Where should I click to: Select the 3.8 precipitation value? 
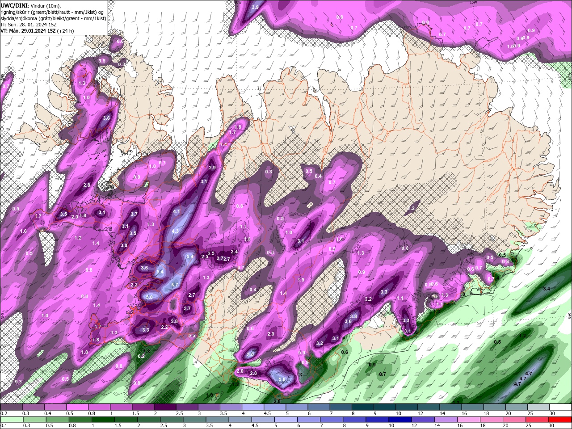pyautogui.click(x=353, y=316)
